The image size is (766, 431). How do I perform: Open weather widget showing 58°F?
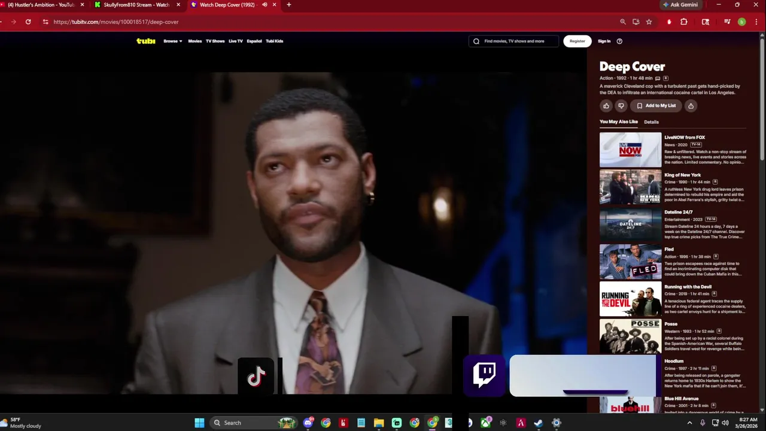[x=22, y=423]
